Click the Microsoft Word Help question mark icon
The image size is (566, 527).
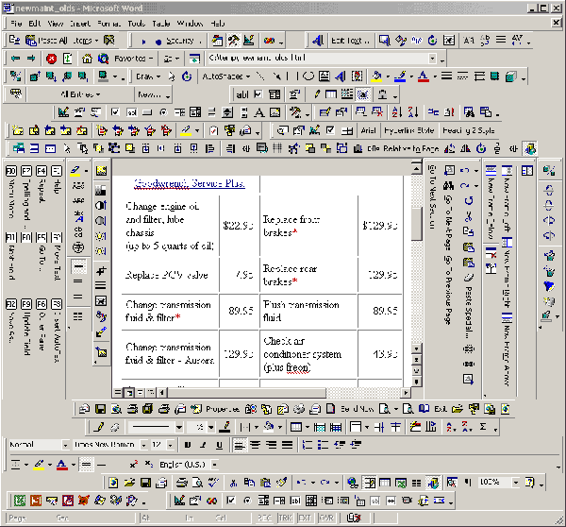pyautogui.click(x=530, y=483)
